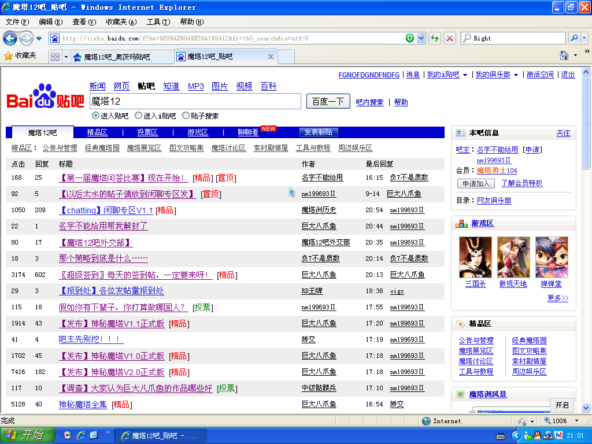Select the 进入贴吧 radio button
This screenshot has width=592, height=444.
[95, 116]
